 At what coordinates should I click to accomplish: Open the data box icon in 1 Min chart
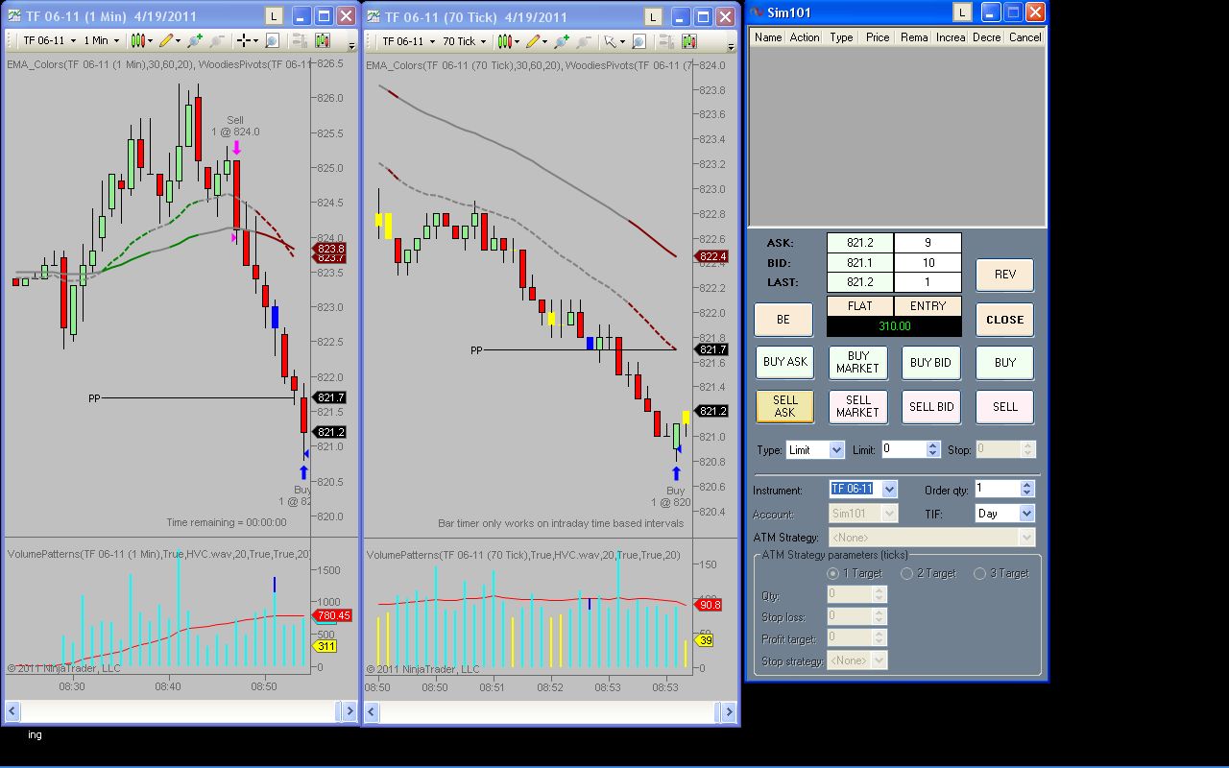point(300,40)
